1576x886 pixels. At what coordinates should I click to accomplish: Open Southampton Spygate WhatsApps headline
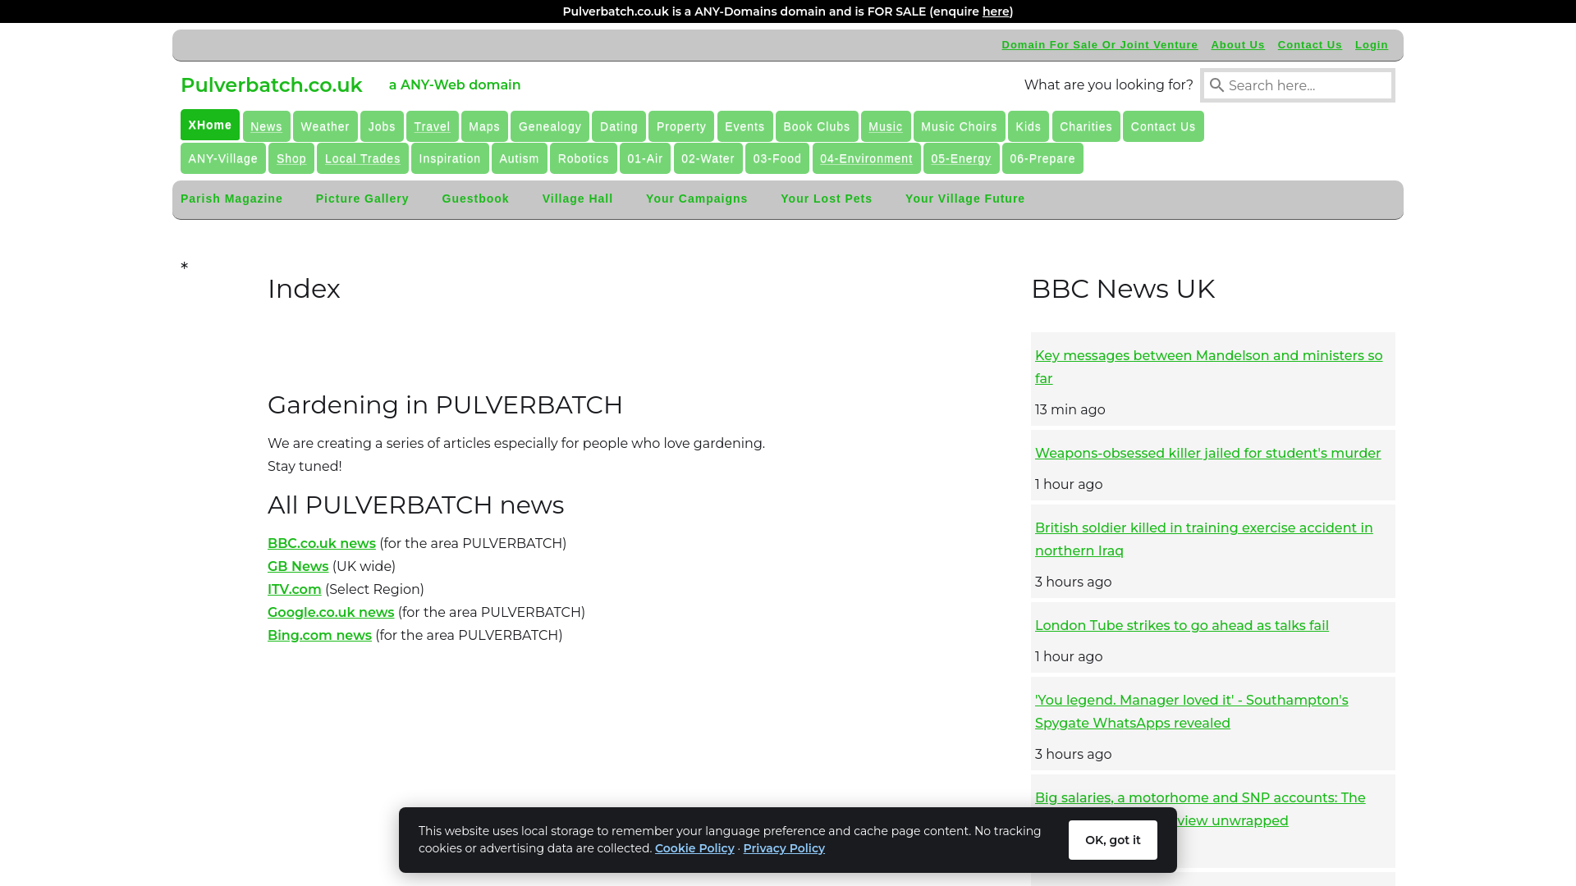1191,711
